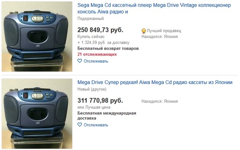Open the Mega Drive Супер редкая listing title
The height and width of the screenshot is (150, 240).
click(x=155, y=82)
